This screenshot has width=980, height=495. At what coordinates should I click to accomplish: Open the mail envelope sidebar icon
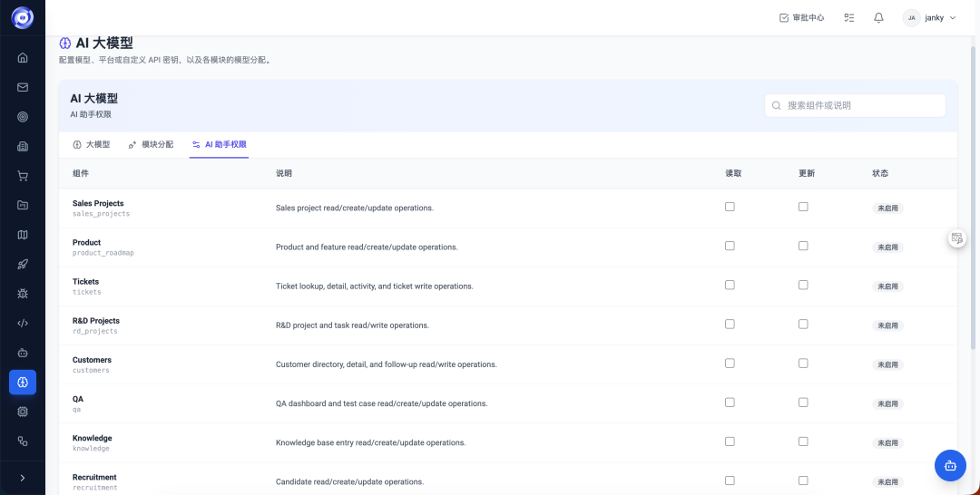[x=23, y=87]
